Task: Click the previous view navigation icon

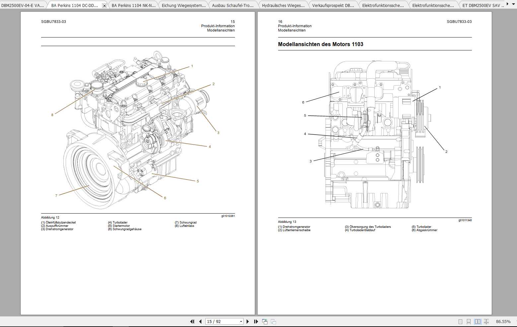Action: coord(264,321)
